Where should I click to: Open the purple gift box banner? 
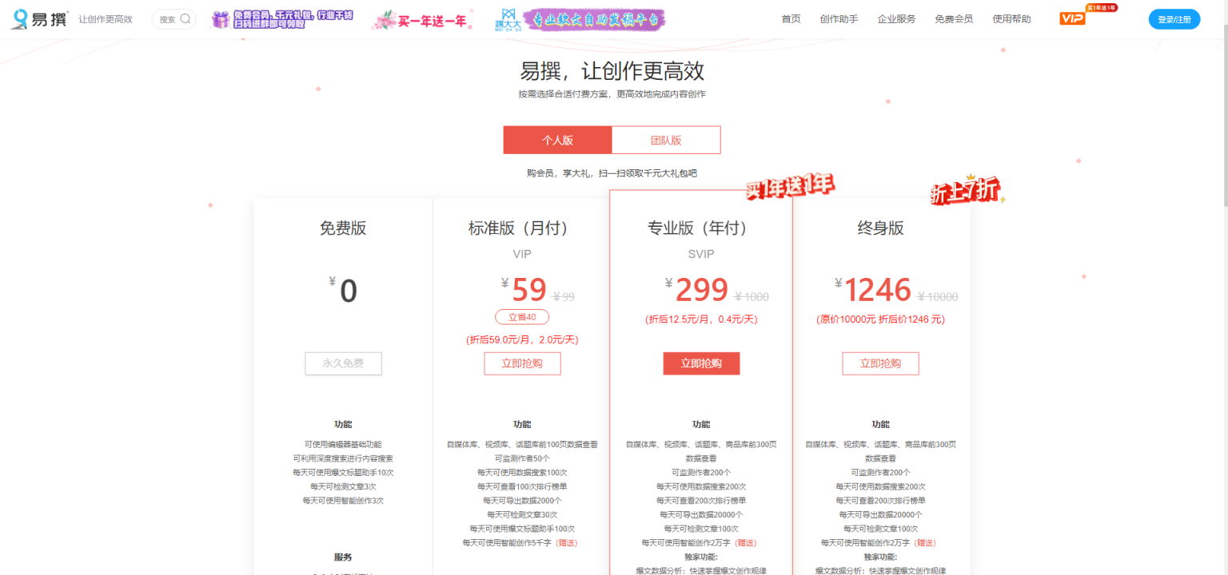click(282, 19)
